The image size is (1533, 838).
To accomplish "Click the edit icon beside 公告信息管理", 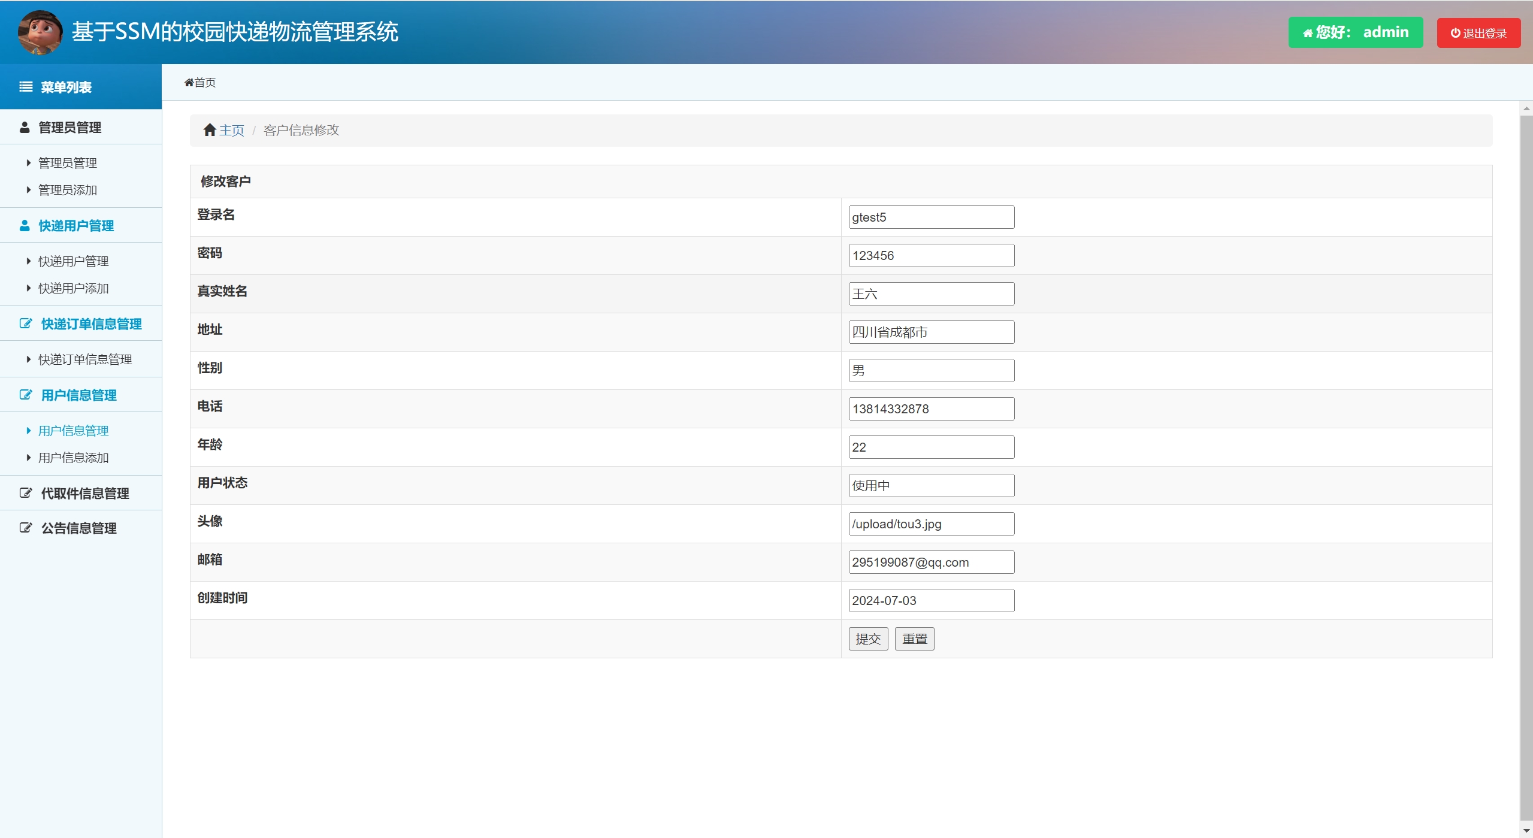I will click(x=26, y=528).
